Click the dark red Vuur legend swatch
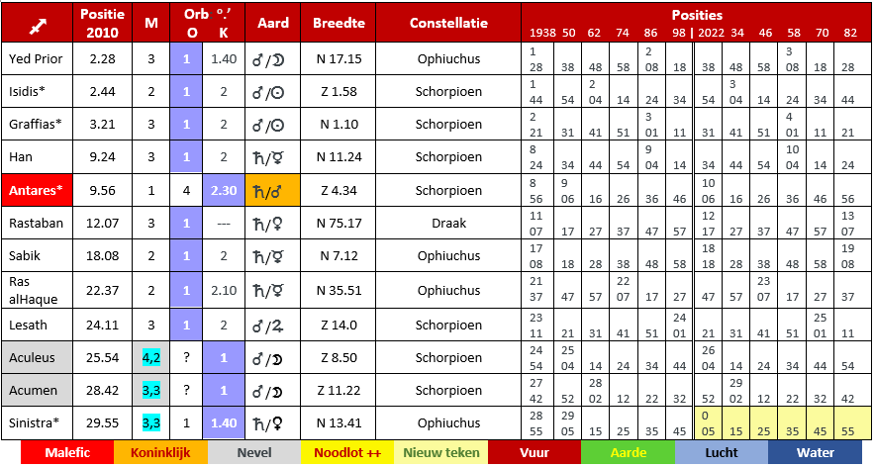The height and width of the screenshot is (467, 875). pyautogui.click(x=535, y=452)
